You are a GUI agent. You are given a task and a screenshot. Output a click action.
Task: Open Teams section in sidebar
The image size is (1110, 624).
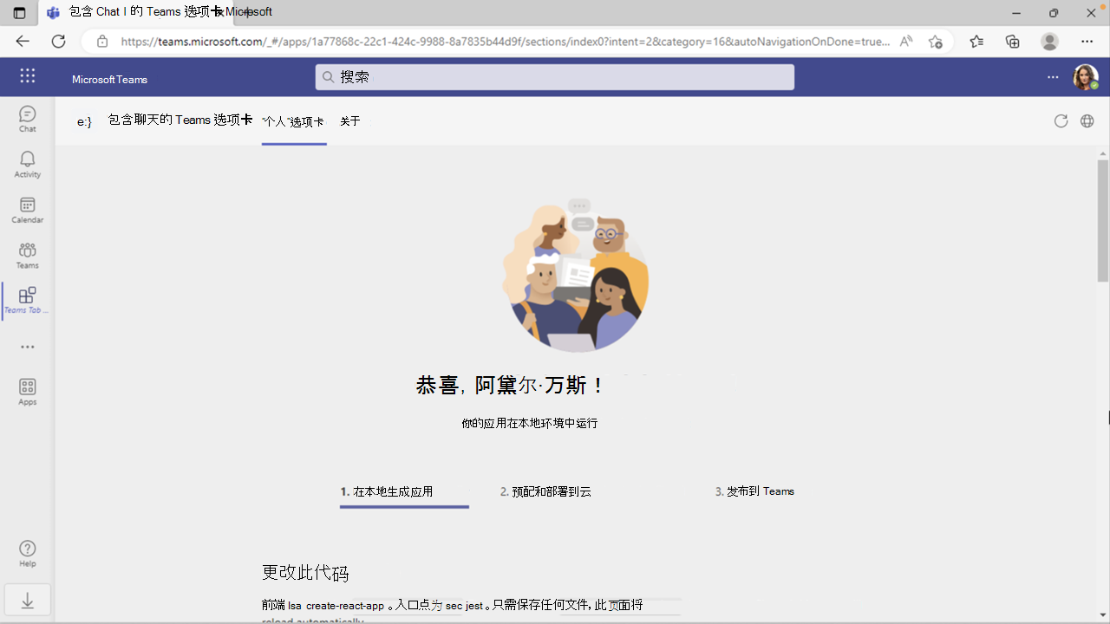(28, 256)
